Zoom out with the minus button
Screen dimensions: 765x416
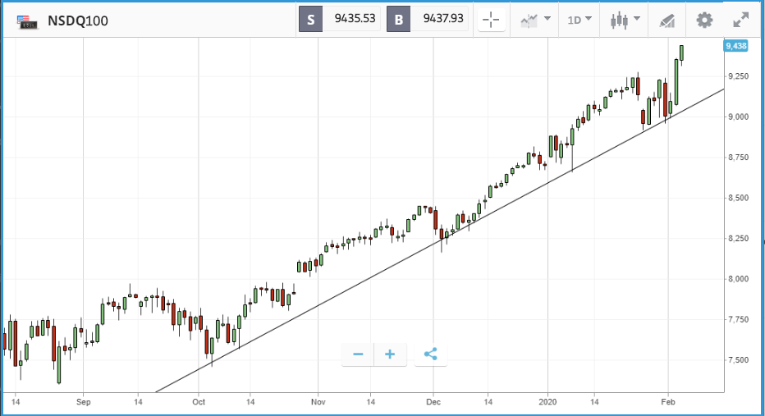click(x=358, y=354)
